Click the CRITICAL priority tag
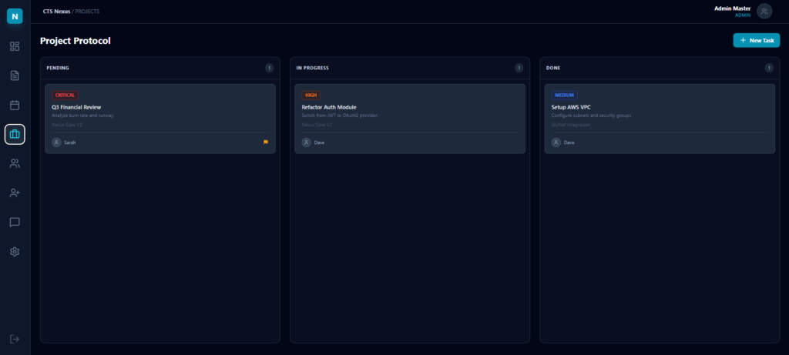This screenshot has width=789, height=355. [x=65, y=95]
